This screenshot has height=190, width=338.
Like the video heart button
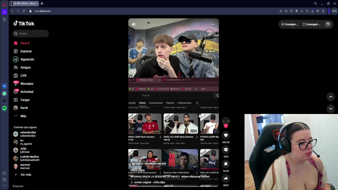coord(226,135)
